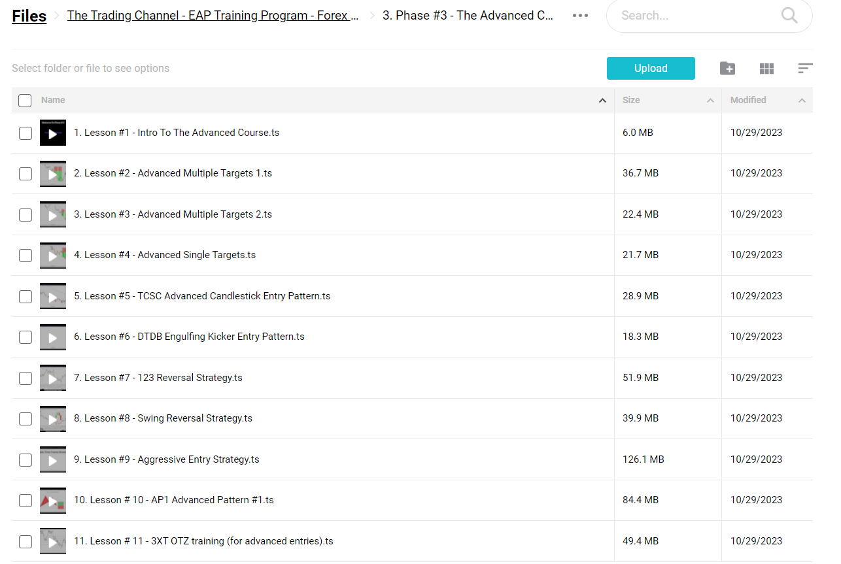Open the sort options icon
The height and width of the screenshot is (564, 841).
coord(805,69)
